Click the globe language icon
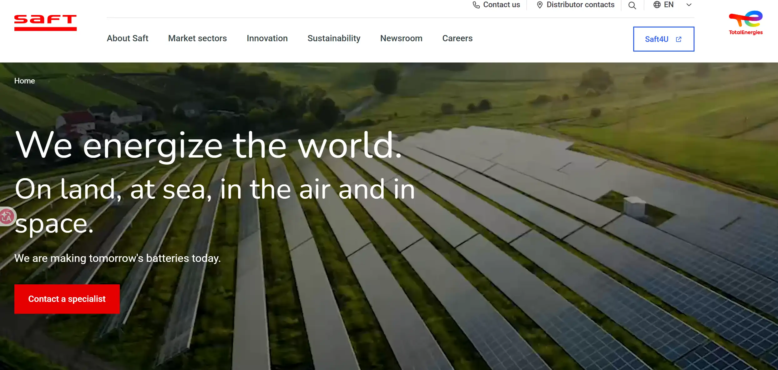The width and height of the screenshot is (778, 370). 657,5
